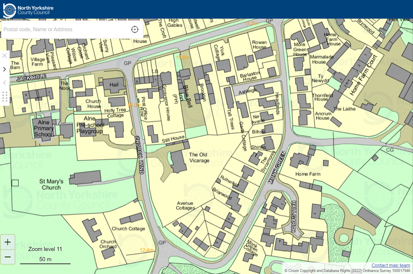Click the Church Cottage label on map

[x=128, y=229]
